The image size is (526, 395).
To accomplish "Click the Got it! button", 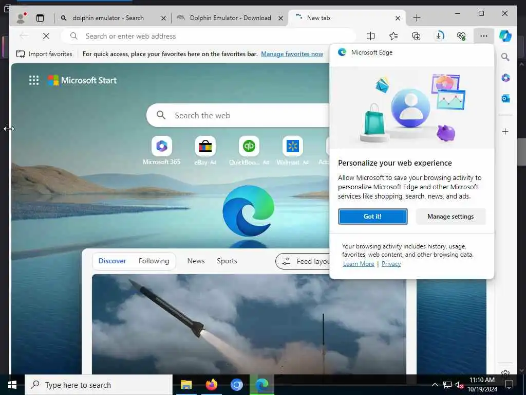I will [372, 217].
